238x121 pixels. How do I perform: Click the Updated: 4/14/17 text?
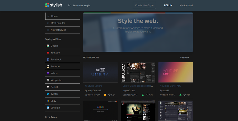[92, 95]
